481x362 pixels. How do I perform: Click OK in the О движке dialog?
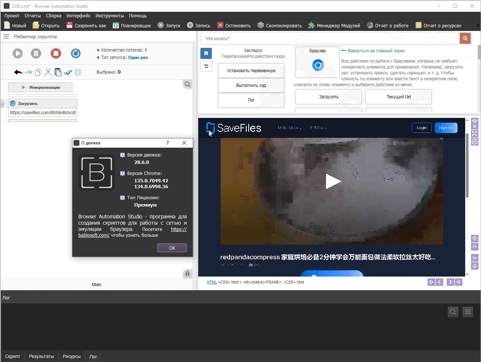click(172, 248)
